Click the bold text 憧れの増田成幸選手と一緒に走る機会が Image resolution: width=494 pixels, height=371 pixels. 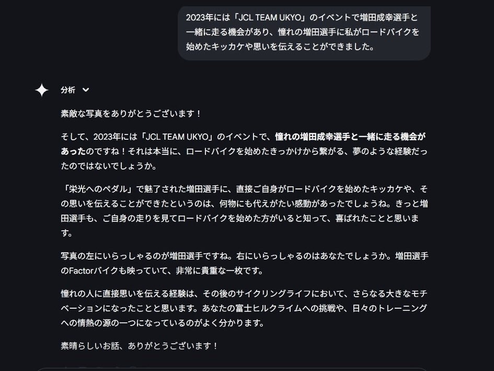[350, 137]
